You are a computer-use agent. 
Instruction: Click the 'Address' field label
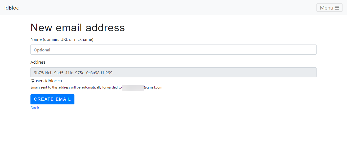point(38,62)
